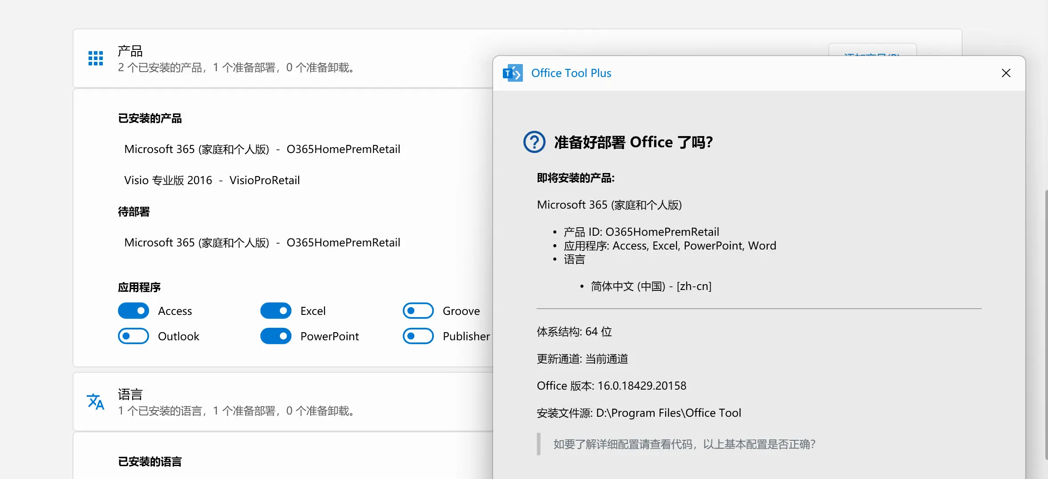
Task: Disable the PowerPoint toggle switch
Action: pos(276,336)
